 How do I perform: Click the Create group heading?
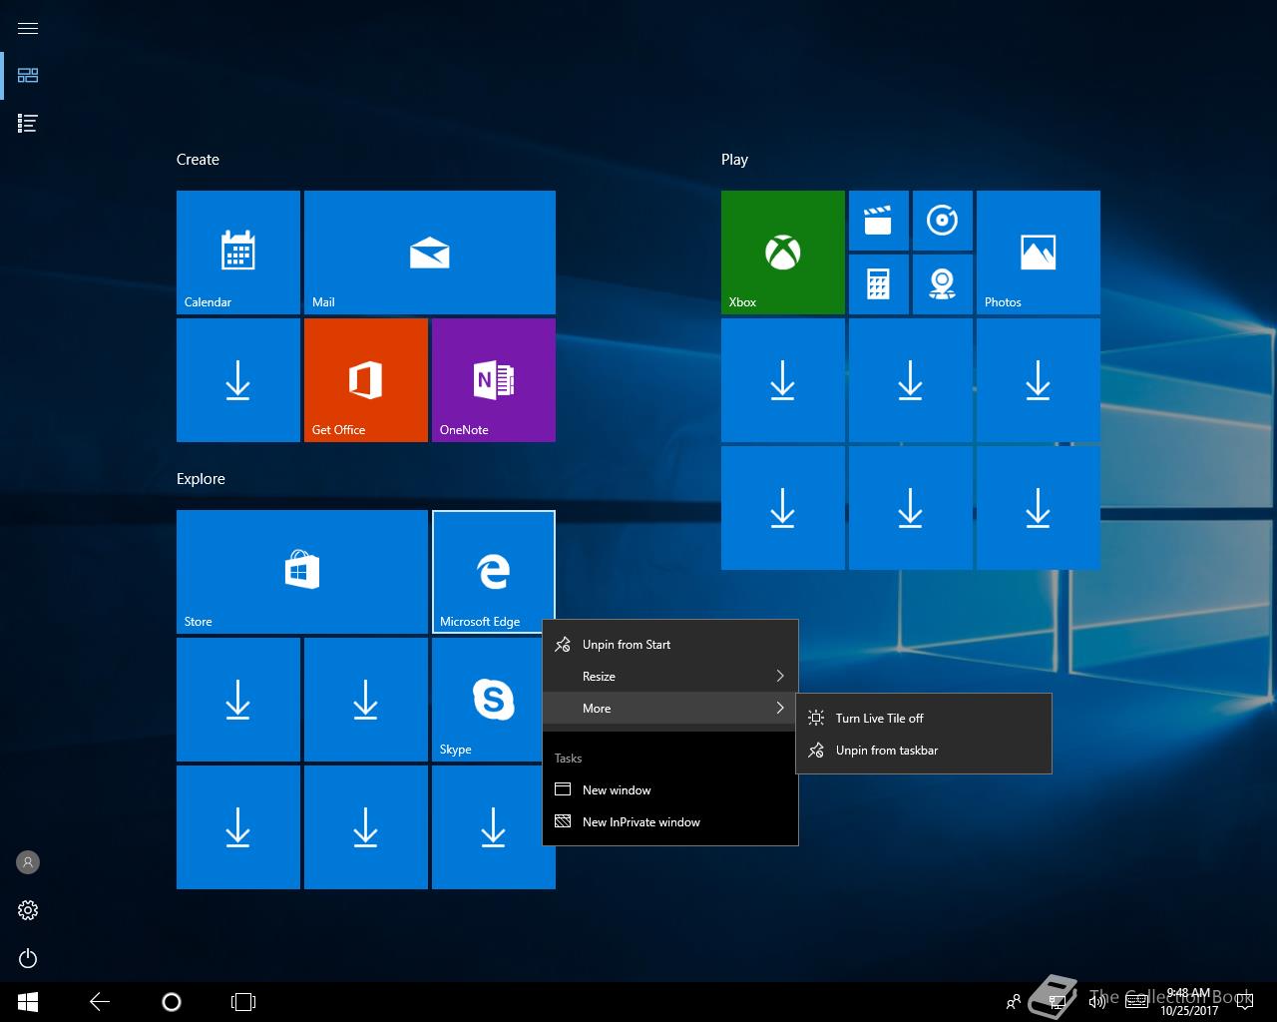point(198,160)
